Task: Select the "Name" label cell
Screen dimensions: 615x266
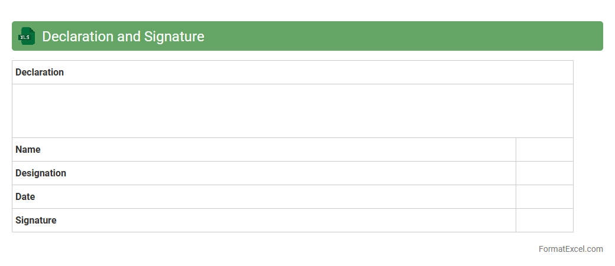Action: [x=28, y=150]
